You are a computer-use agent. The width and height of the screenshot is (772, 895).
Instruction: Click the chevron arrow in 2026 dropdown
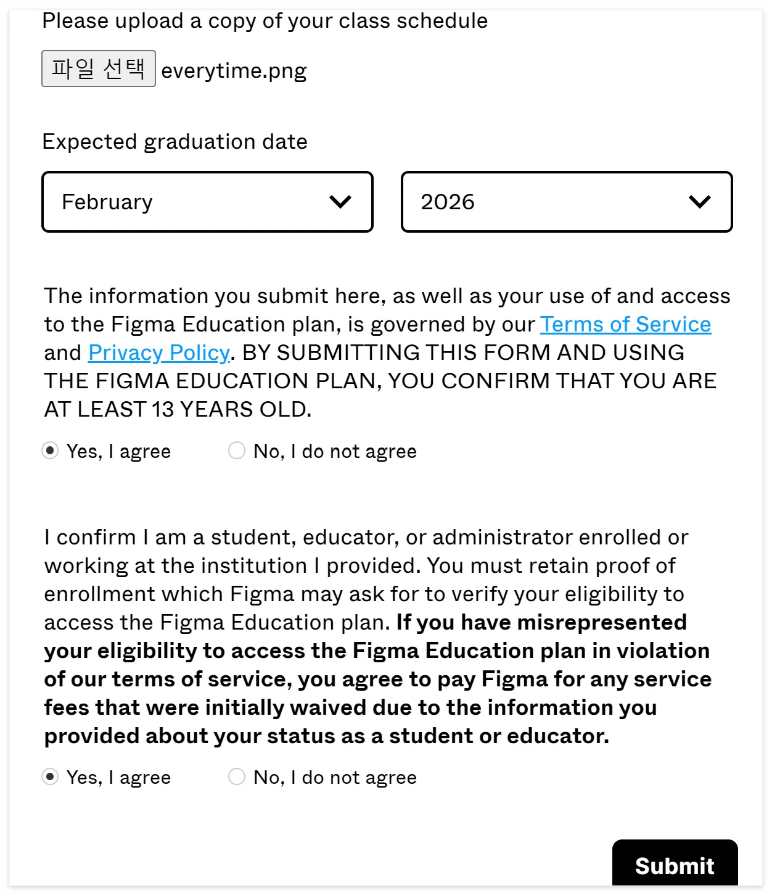click(x=700, y=202)
